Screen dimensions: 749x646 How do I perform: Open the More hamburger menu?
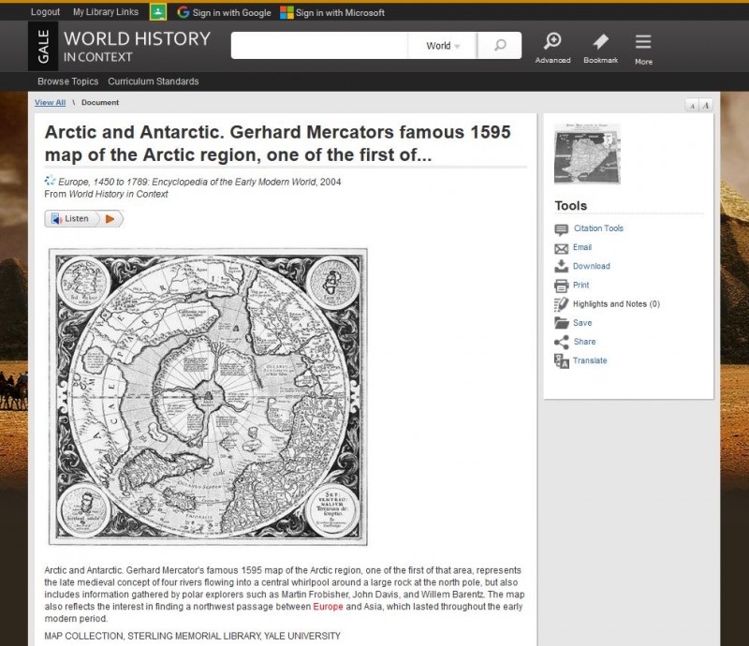(x=643, y=49)
